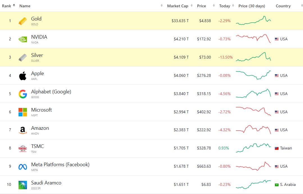Select the Saudi Aramco logo

22,184
